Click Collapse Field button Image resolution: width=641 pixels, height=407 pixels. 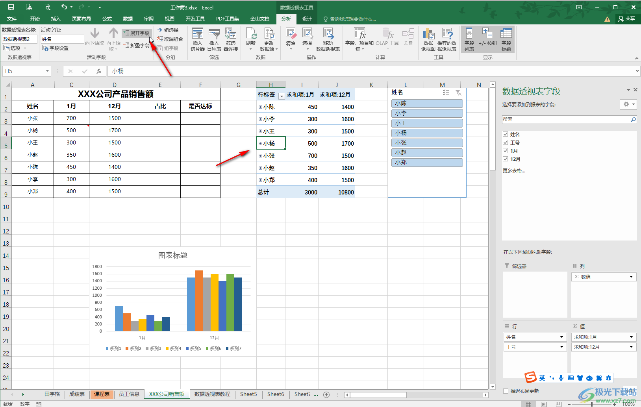(136, 45)
